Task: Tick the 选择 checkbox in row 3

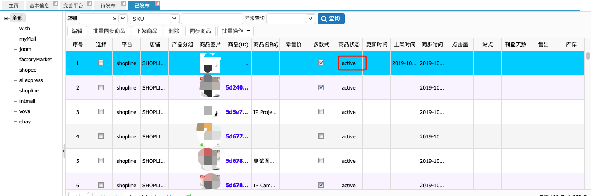Action: tap(101, 112)
